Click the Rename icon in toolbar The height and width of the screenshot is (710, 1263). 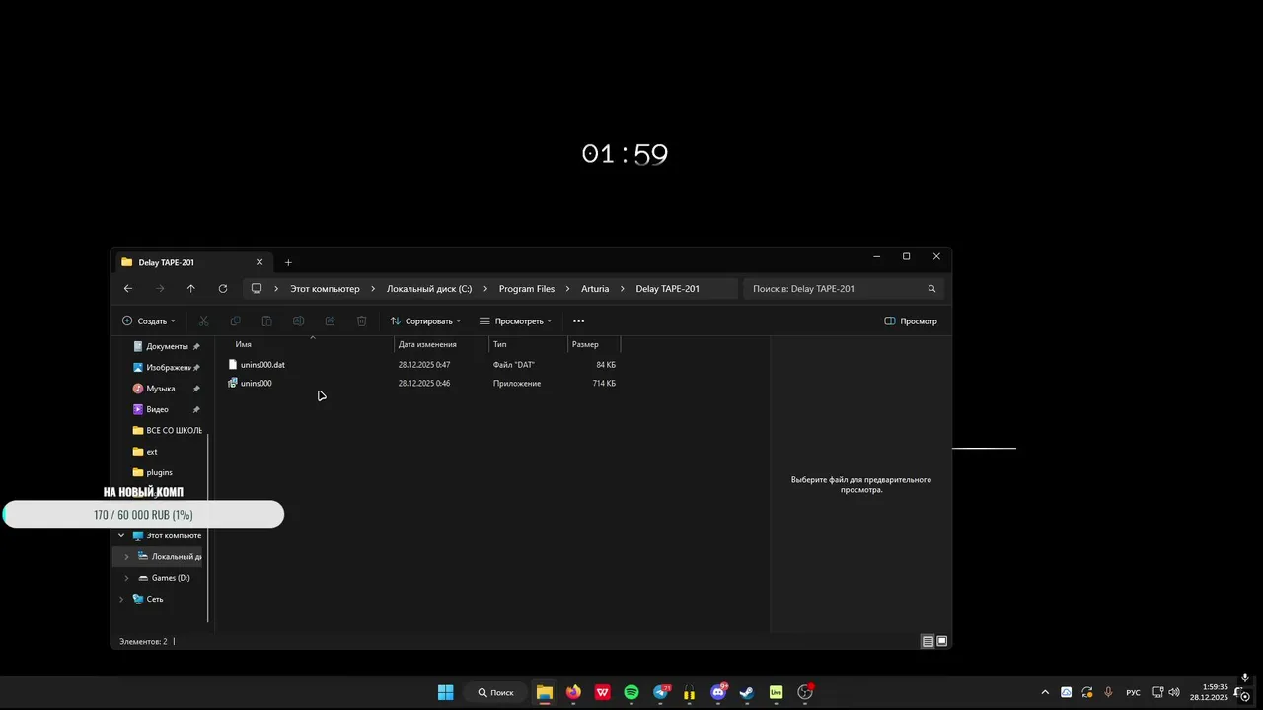298,321
